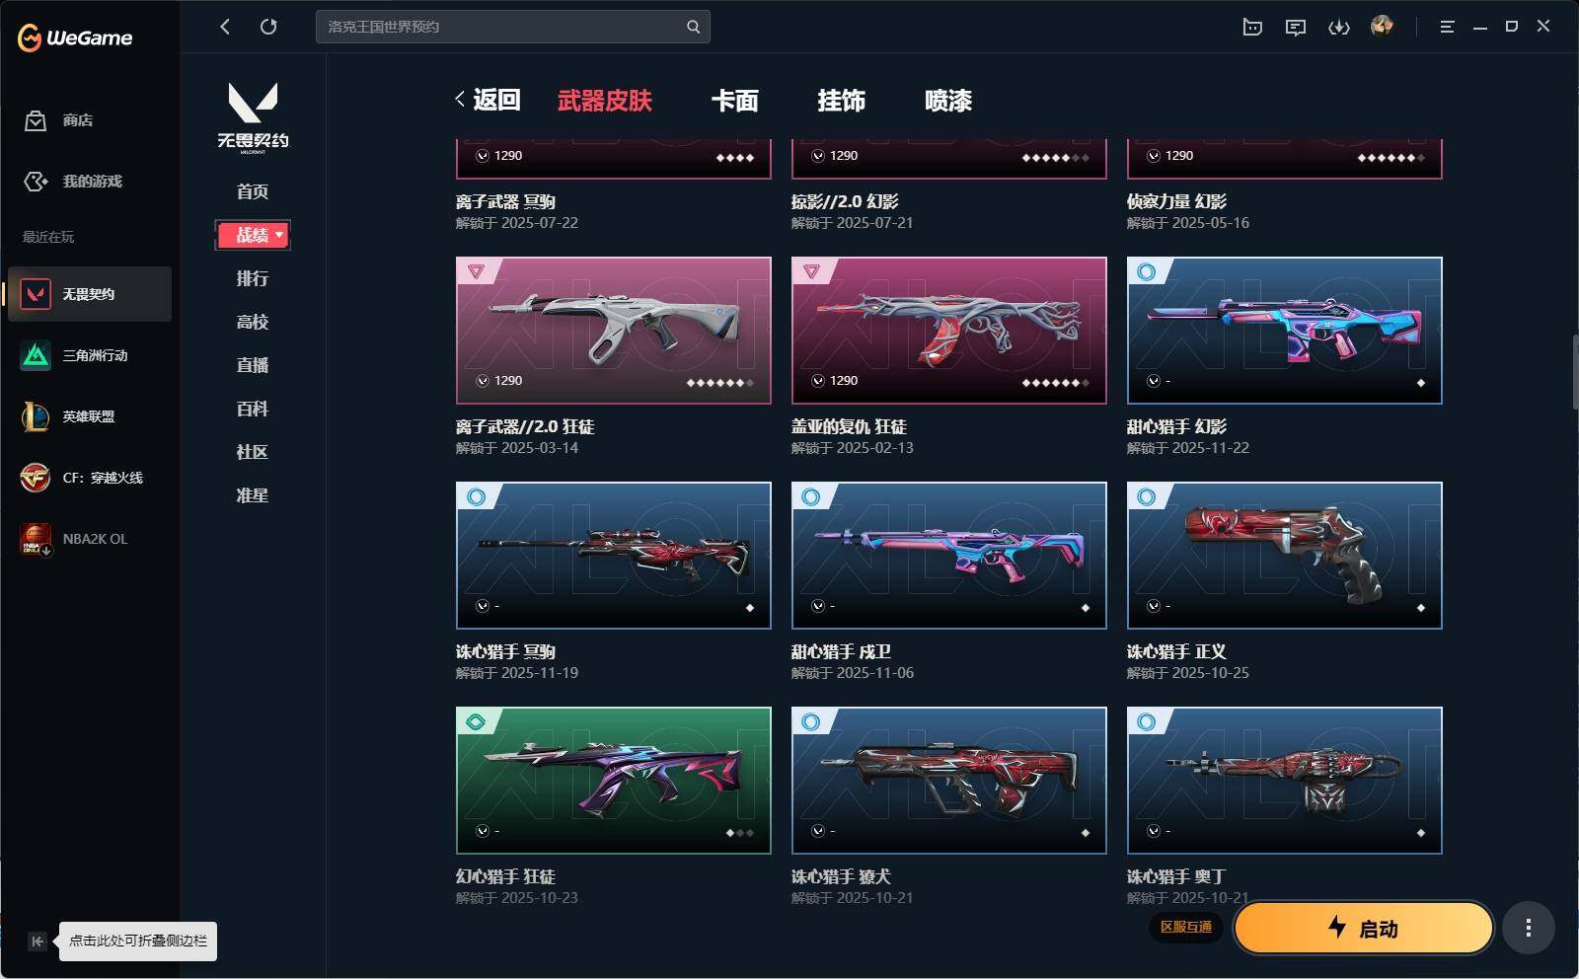The height and width of the screenshot is (979, 1579).
Task: Select the 甜心猎手 幻影 skin thumbnail
Action: (x=1284, y=331)
